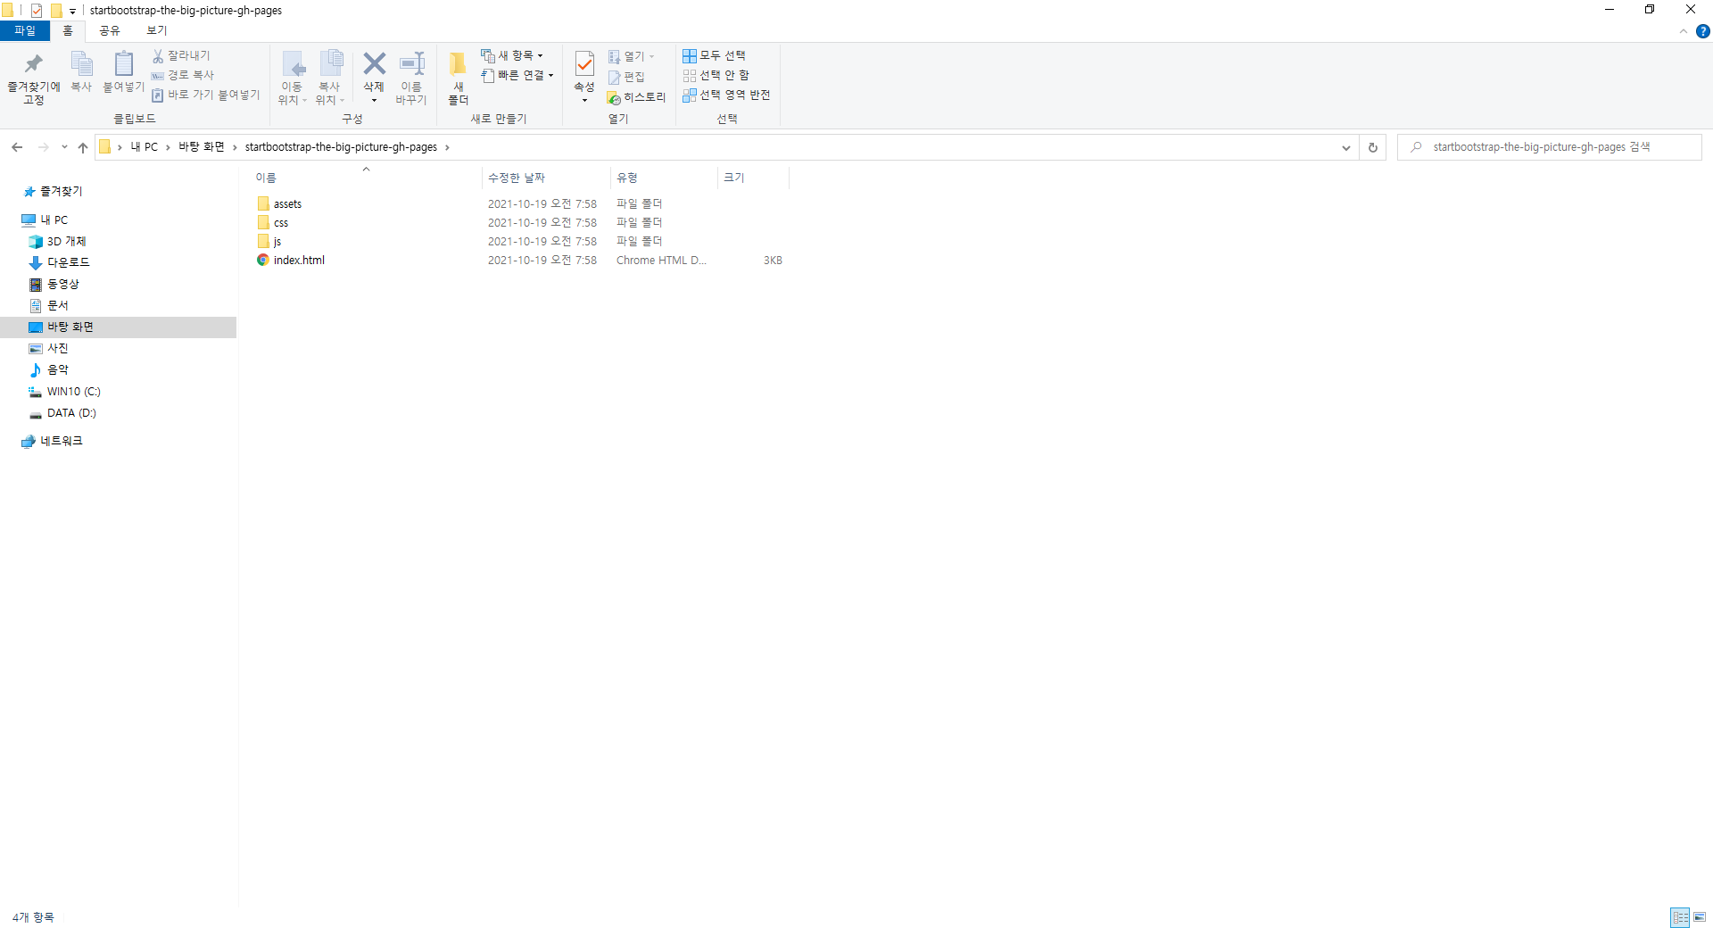Collapse the ribbon with the chevron
The image size is (1713, 928).
1684,31
